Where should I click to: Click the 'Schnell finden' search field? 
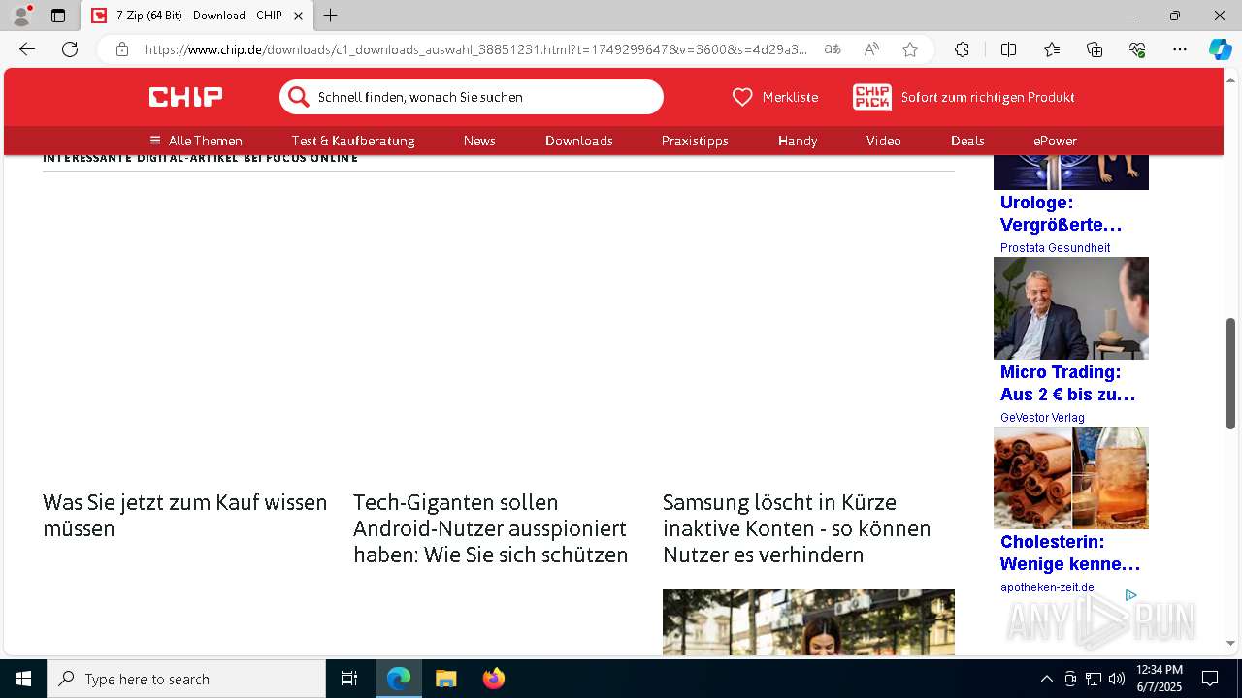(x=472, y=97)
